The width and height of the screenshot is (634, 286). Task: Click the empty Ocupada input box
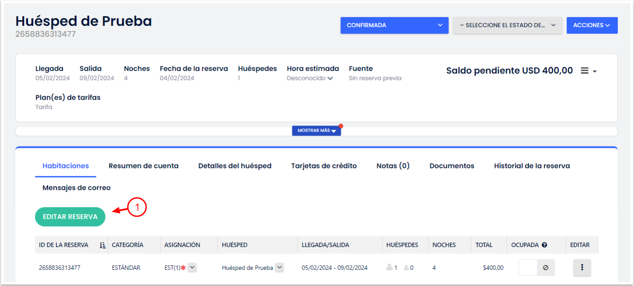(528, 267)
